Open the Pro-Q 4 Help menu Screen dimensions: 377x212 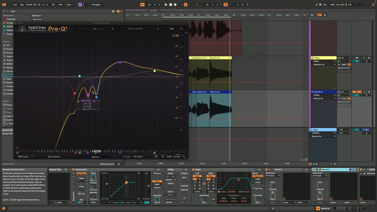172,29
